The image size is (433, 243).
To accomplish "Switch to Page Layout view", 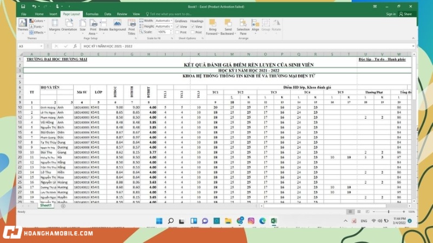I will [359, 212].
